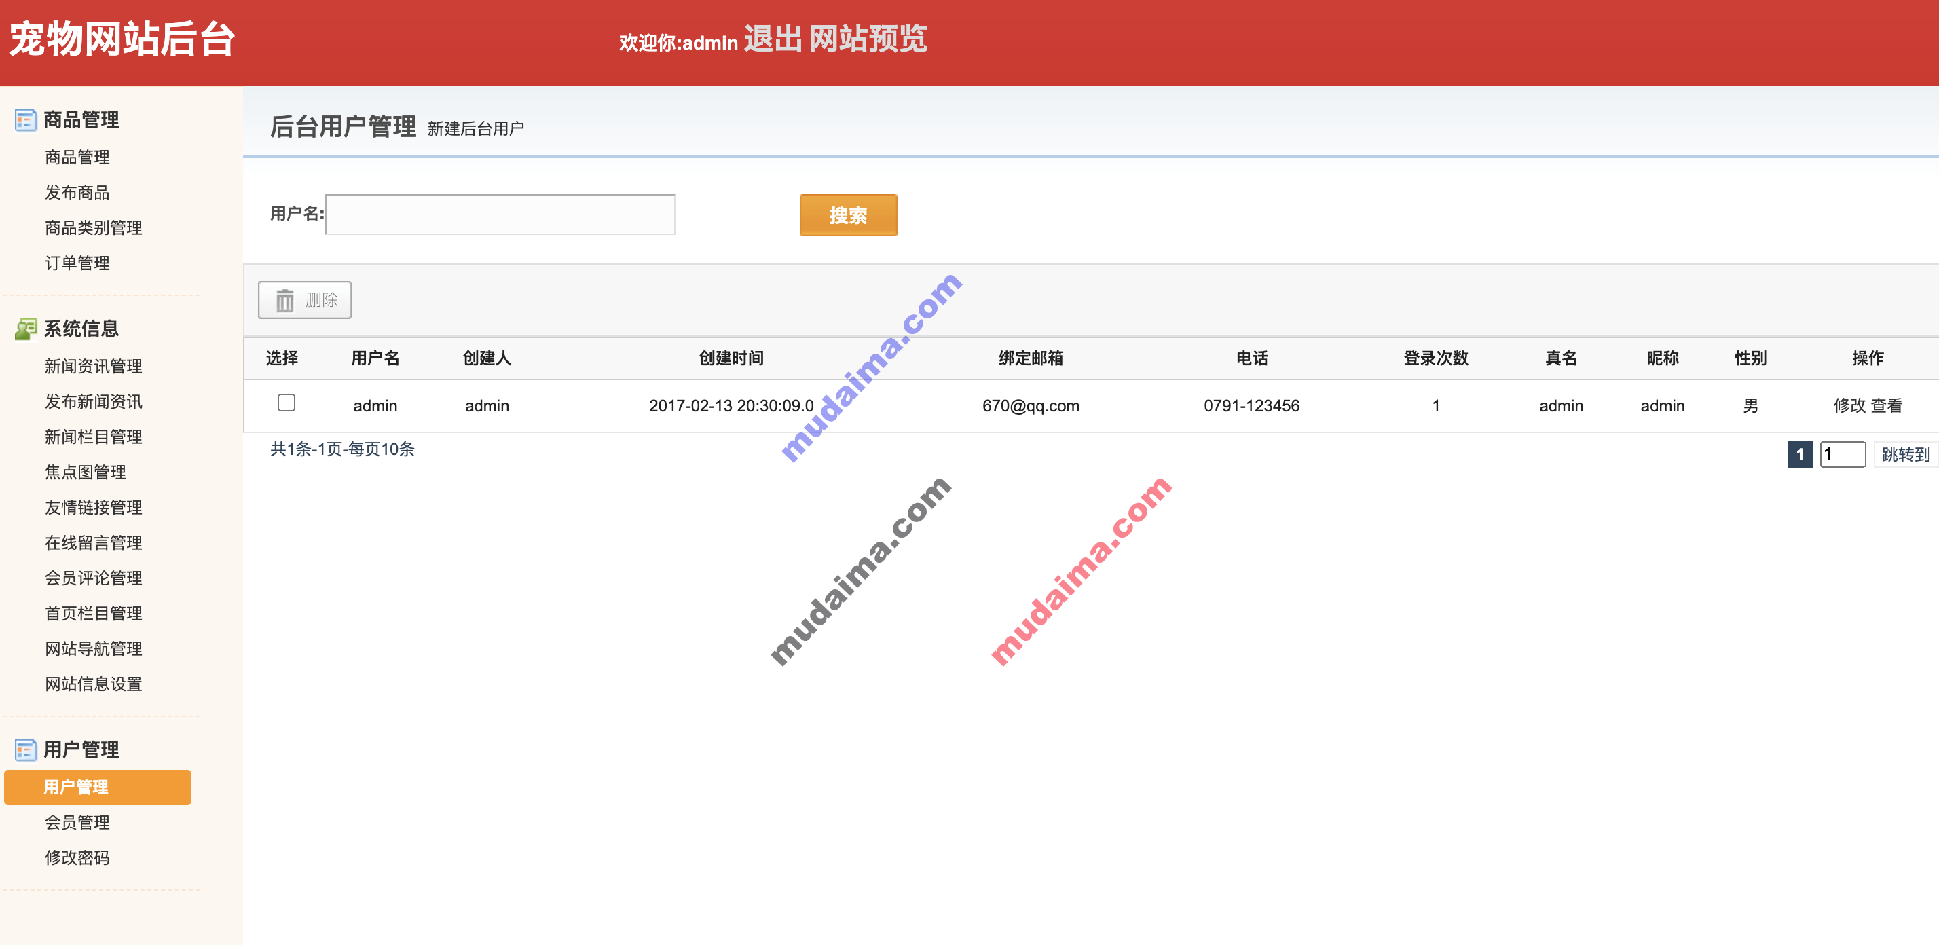The width and height of the screenshot is (1939, 945).
Task: Click the trash can icon on 删除
Action: 284,300
